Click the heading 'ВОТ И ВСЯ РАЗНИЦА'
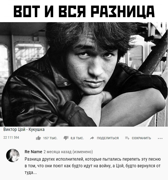The height and width of the screenshot is (180, 168). point(84,11)
